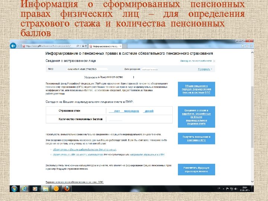The image size is (268, 201).
Task: Click the 'лет месяцев' insurance period link
Action: (124, 111)
